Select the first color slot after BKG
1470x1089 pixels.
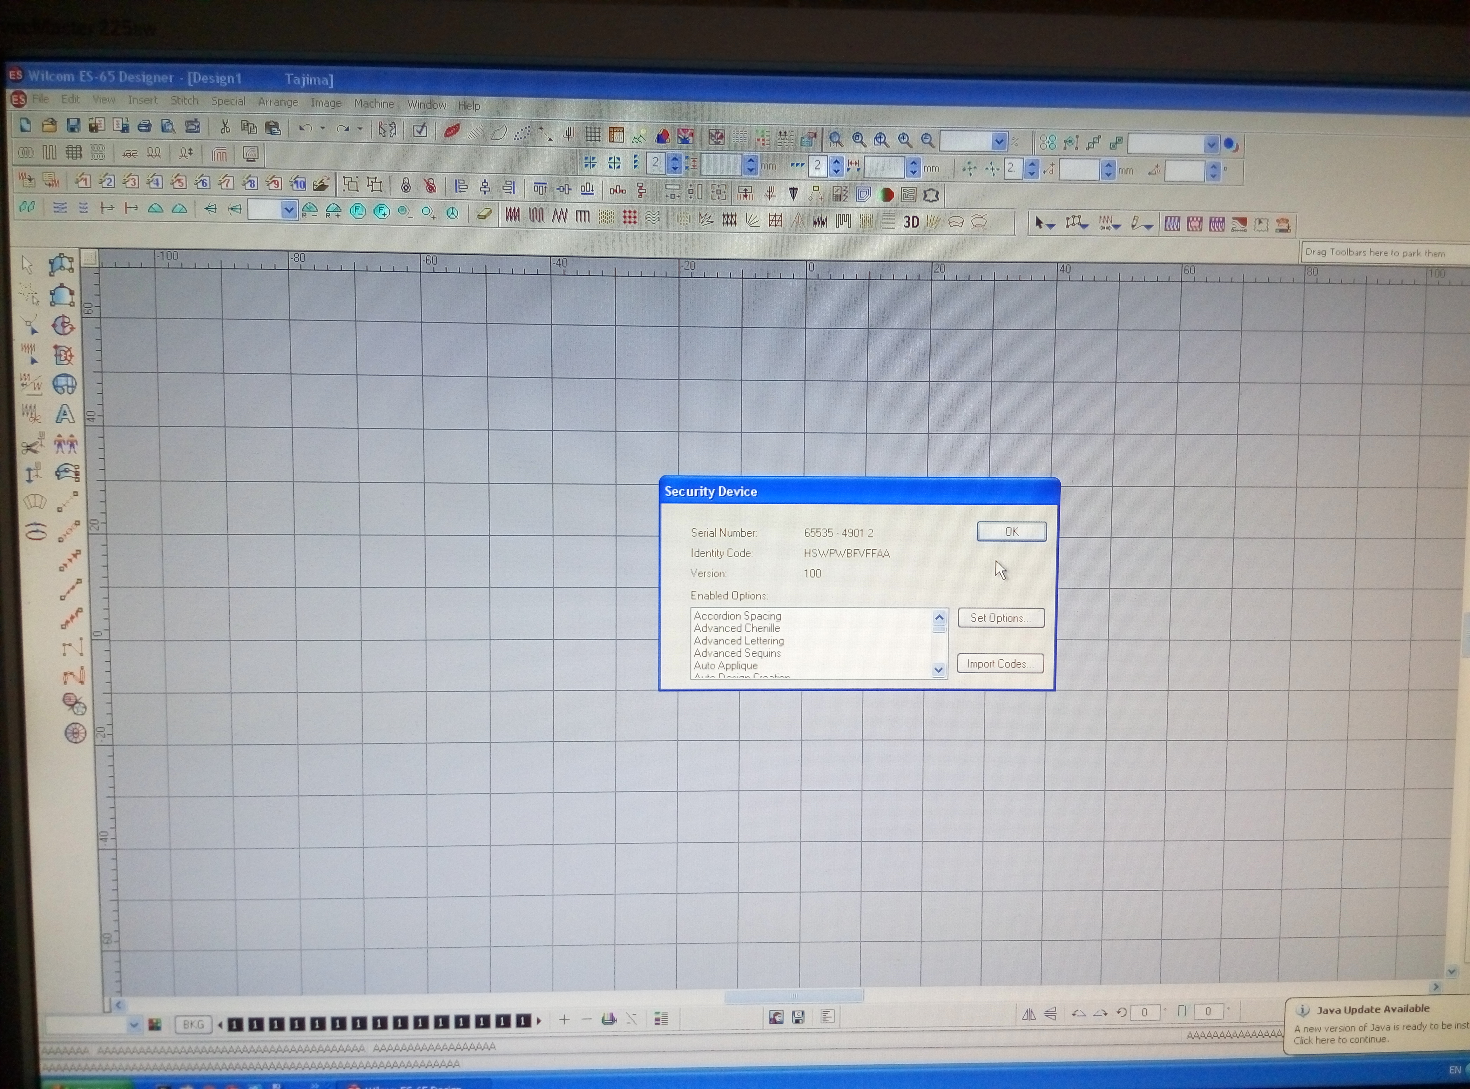236,1024
